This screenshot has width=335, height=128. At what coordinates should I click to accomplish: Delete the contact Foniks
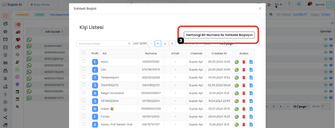(x=244, y=117)
